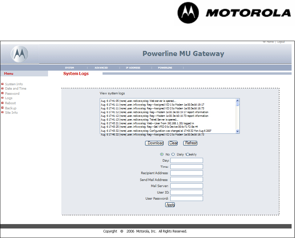This screenshot has width=295, height=238.
Task: Click into the User Password field
Action: coord(187,198)
